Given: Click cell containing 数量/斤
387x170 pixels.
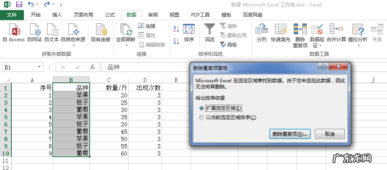Looking at the screenshot, I should point(109,88).
